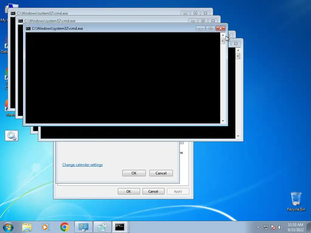The height and width of the screenshot is (233, 311).
Task: Click title icon of middle cmd.exe window
Action: (x=21, y=21)
